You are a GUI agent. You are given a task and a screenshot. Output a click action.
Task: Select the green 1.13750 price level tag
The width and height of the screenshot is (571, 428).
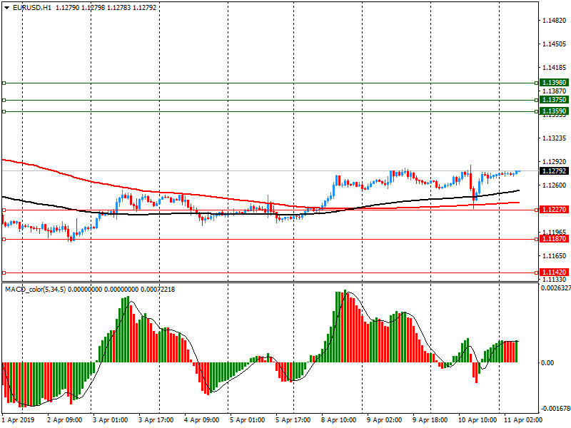[x=554, y=101]
